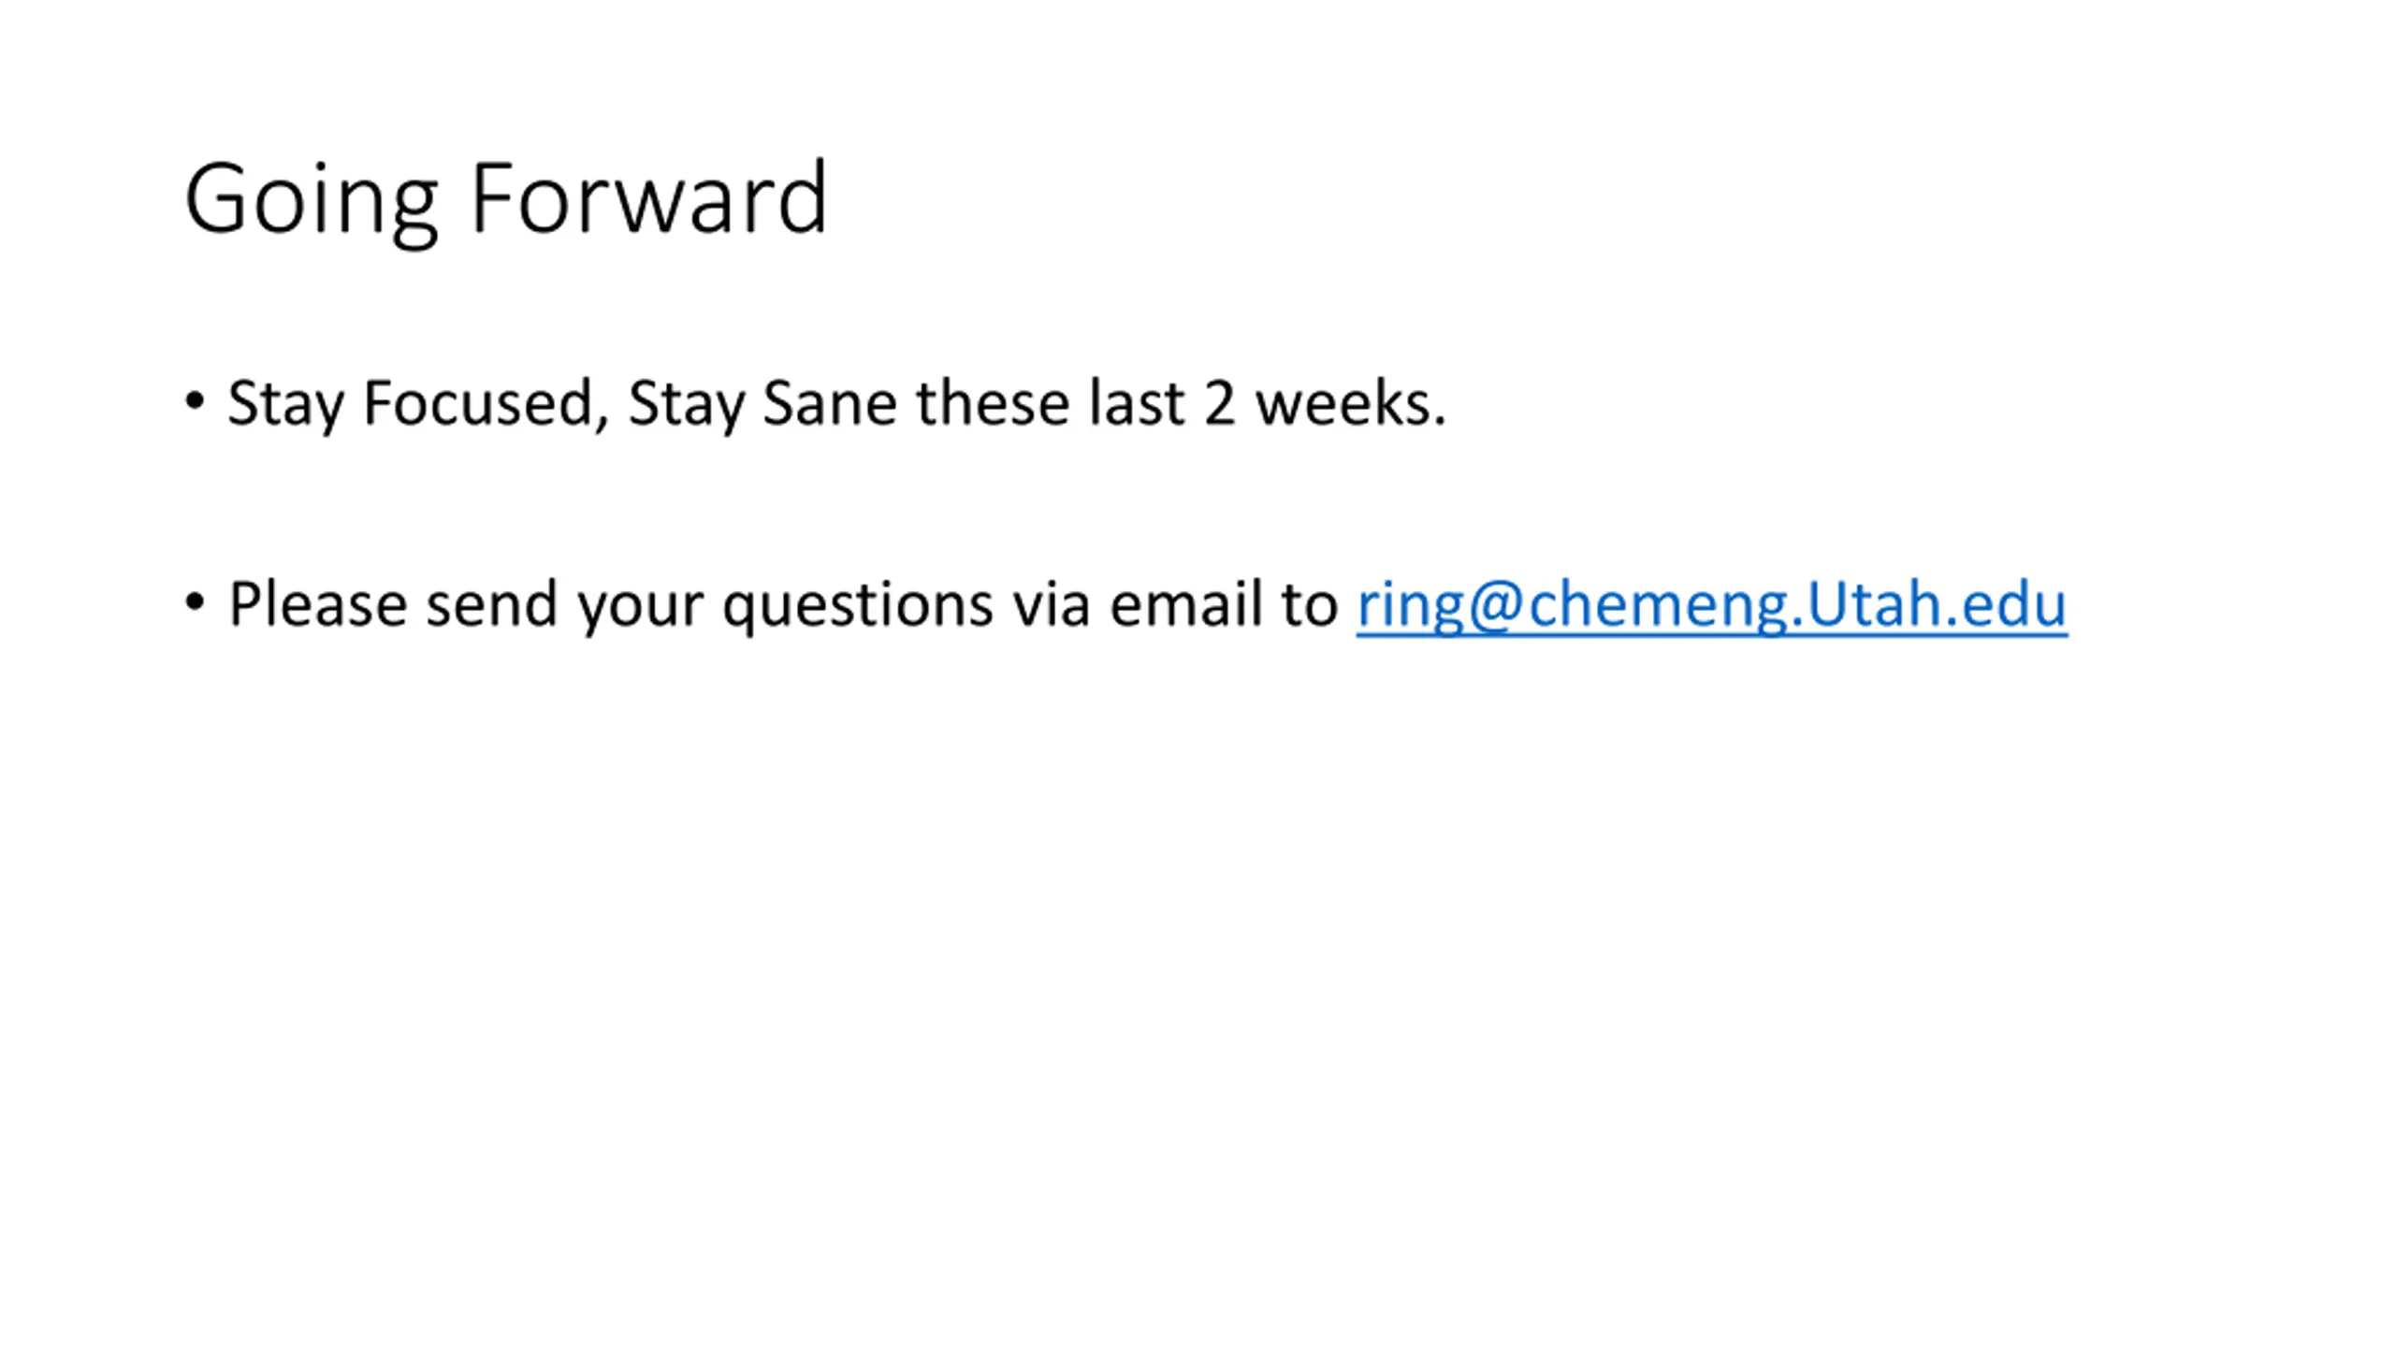
Task: Open the ring@chemeng.Utah.edu email link
Action: point(1711,605)
